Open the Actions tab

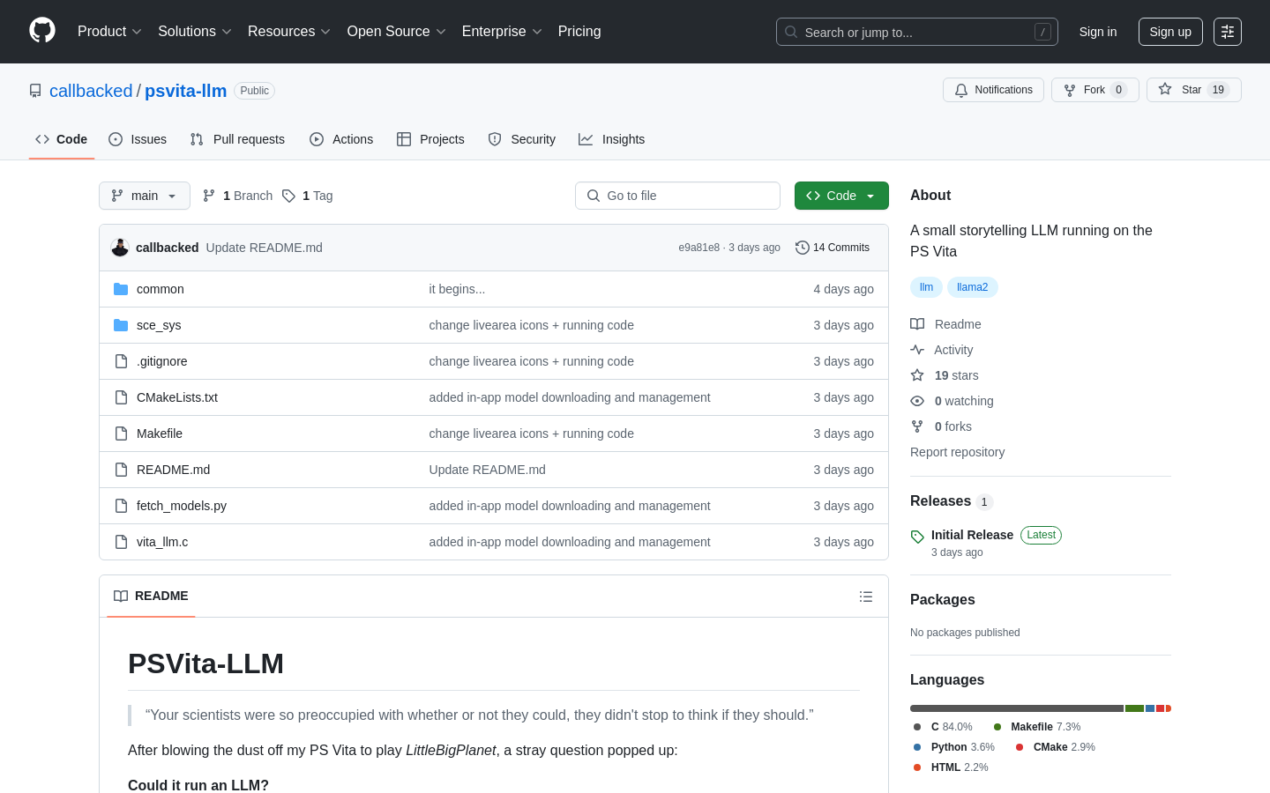(341, 139)
